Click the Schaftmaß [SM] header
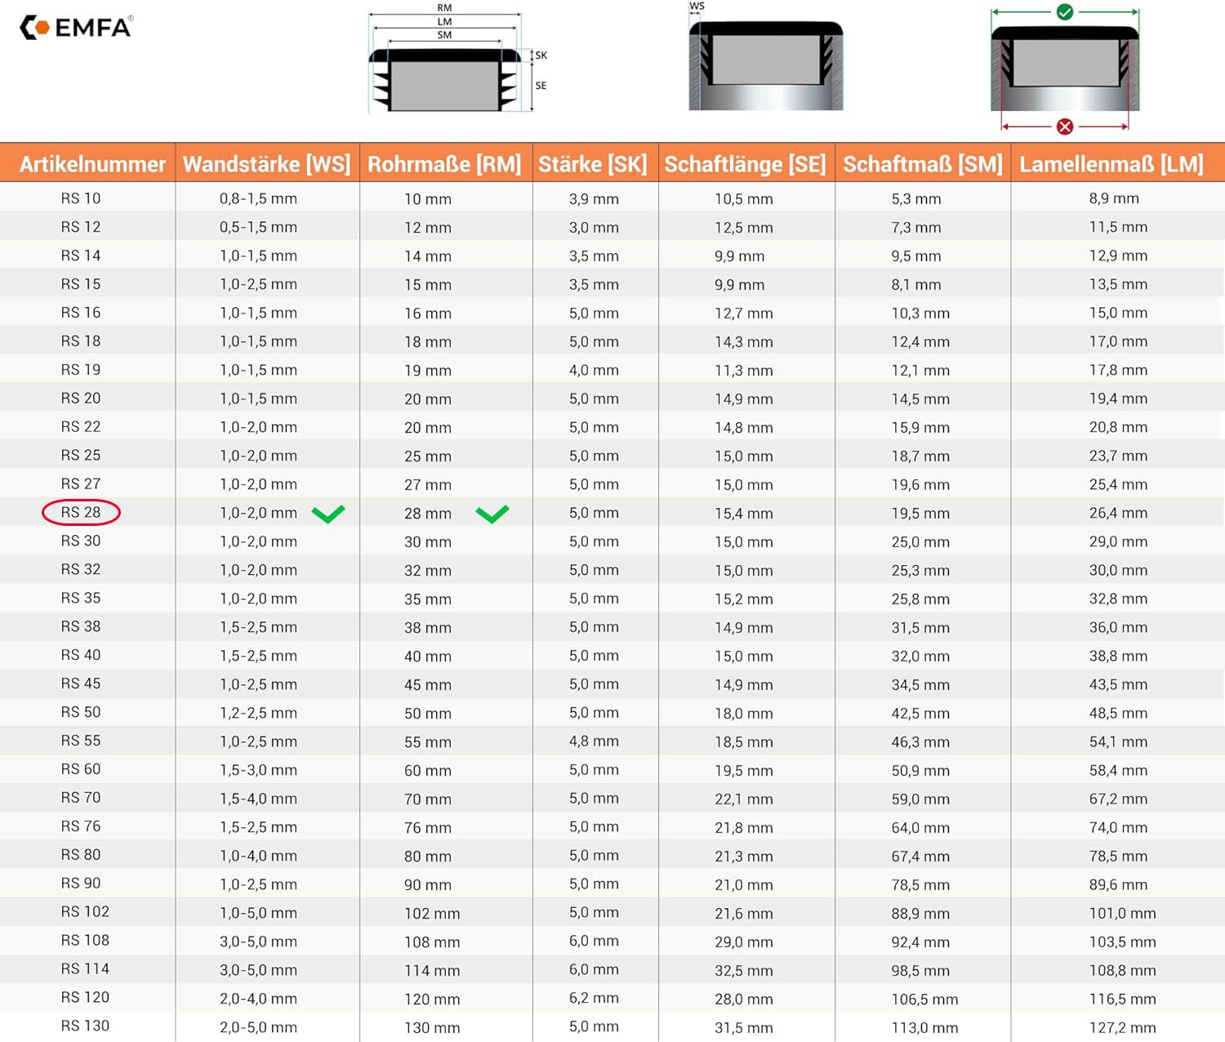Image resolution: width=1225 pixels, height=1042 pixels. pos(923,163)
